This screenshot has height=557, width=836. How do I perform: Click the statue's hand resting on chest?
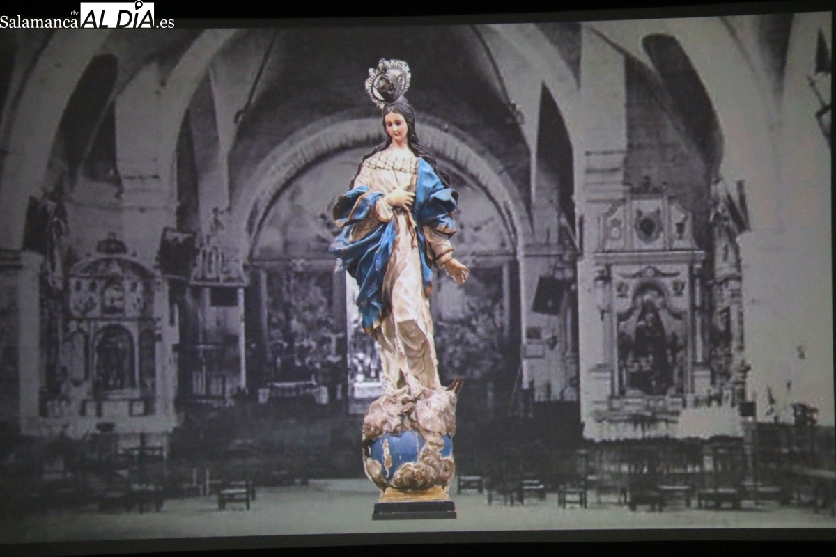pyautogui.click(x=401, y=199)
